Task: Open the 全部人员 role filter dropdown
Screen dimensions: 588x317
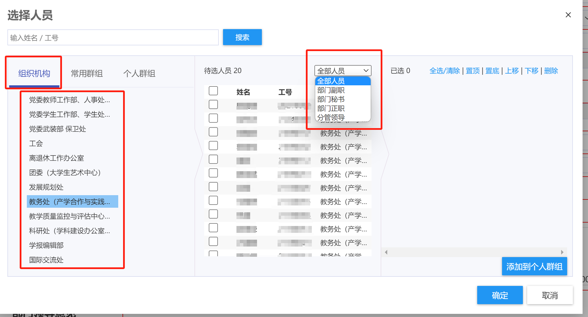Action: coord(343,70)
